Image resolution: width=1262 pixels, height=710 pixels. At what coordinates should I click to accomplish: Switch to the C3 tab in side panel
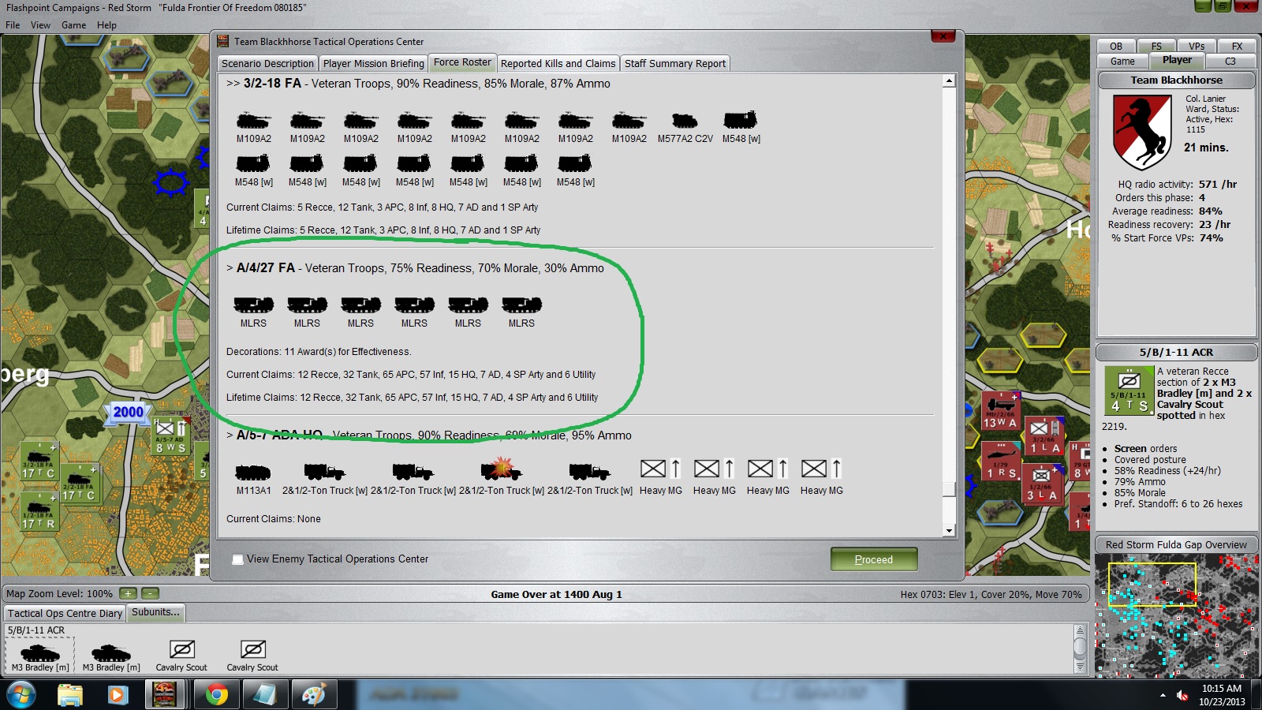1230,62
